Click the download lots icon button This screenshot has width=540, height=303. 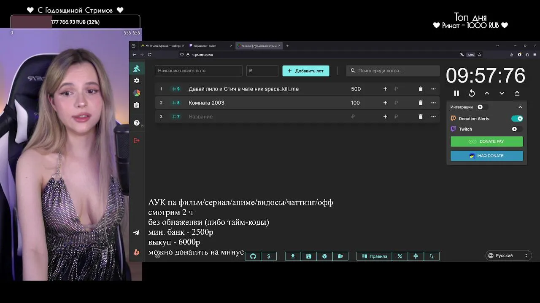[x=293, y=256]
